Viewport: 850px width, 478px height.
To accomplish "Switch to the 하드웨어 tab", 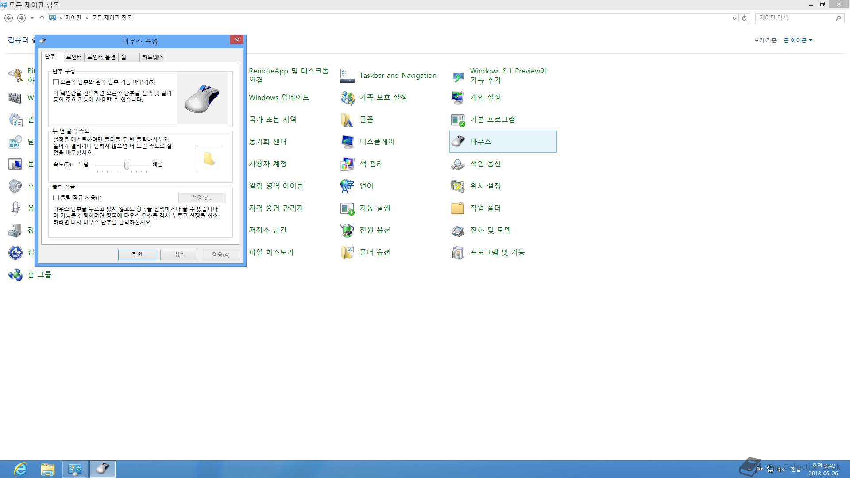I will tap(153, 57).
